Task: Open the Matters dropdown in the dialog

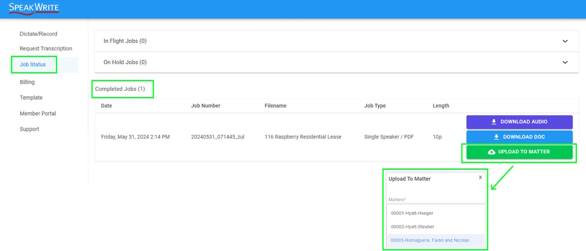Action: pyautogui.click(x=435, y=199)
